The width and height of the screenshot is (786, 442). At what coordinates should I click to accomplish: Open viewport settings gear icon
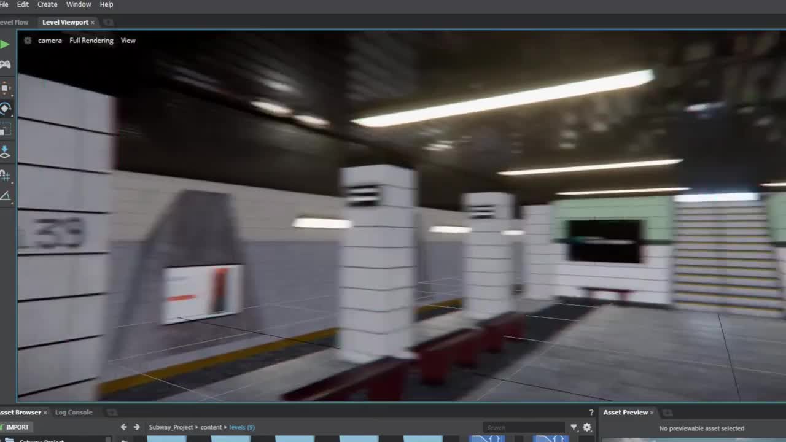(28, 41)
